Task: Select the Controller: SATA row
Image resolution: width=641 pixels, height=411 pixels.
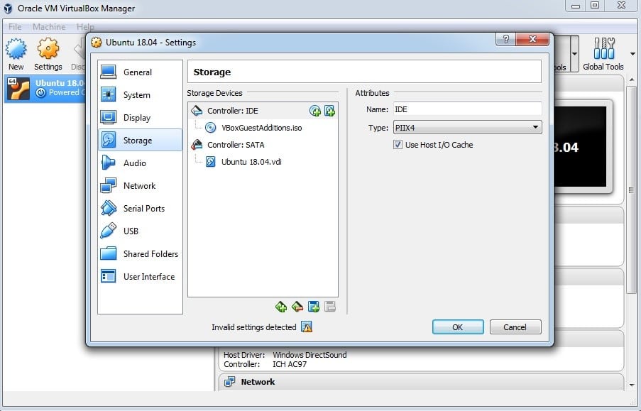Action: (x=263, y=145)
